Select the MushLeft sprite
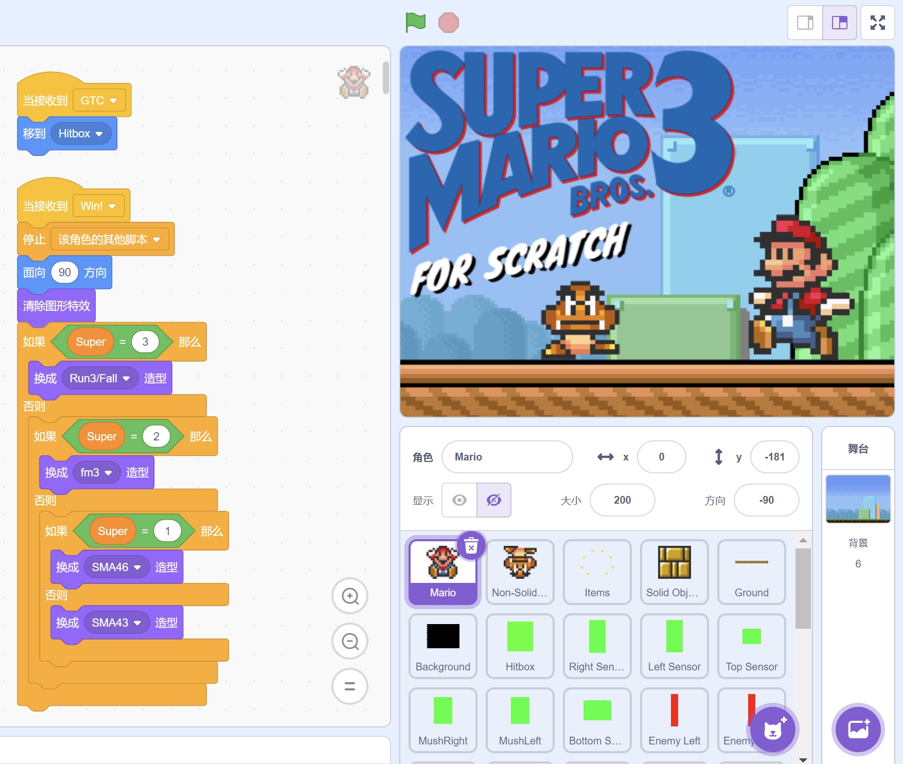The height and width of the screenshot is (764, 903). (x=520, y=720)
